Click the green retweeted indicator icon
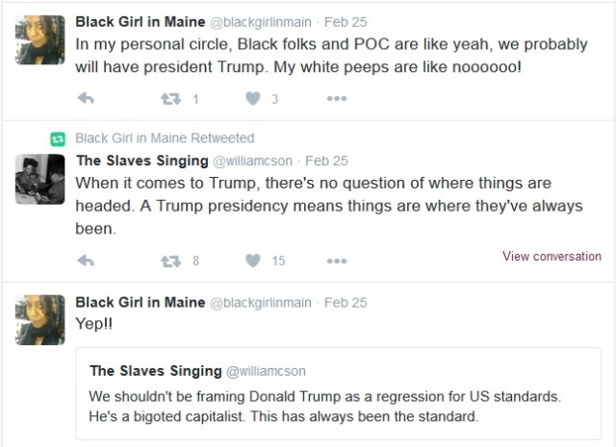 click(x=57, y=138)
